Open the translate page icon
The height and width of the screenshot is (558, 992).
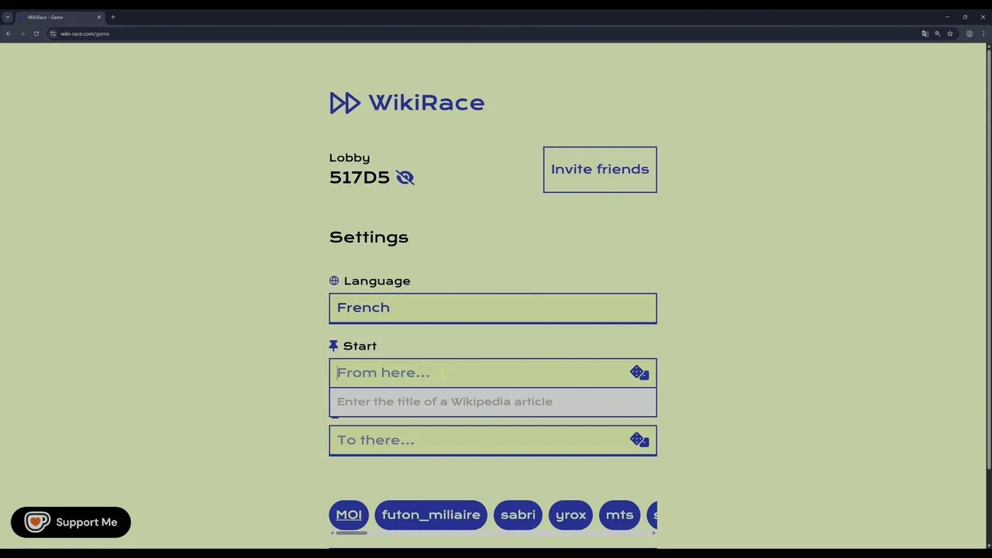point(925,33)
